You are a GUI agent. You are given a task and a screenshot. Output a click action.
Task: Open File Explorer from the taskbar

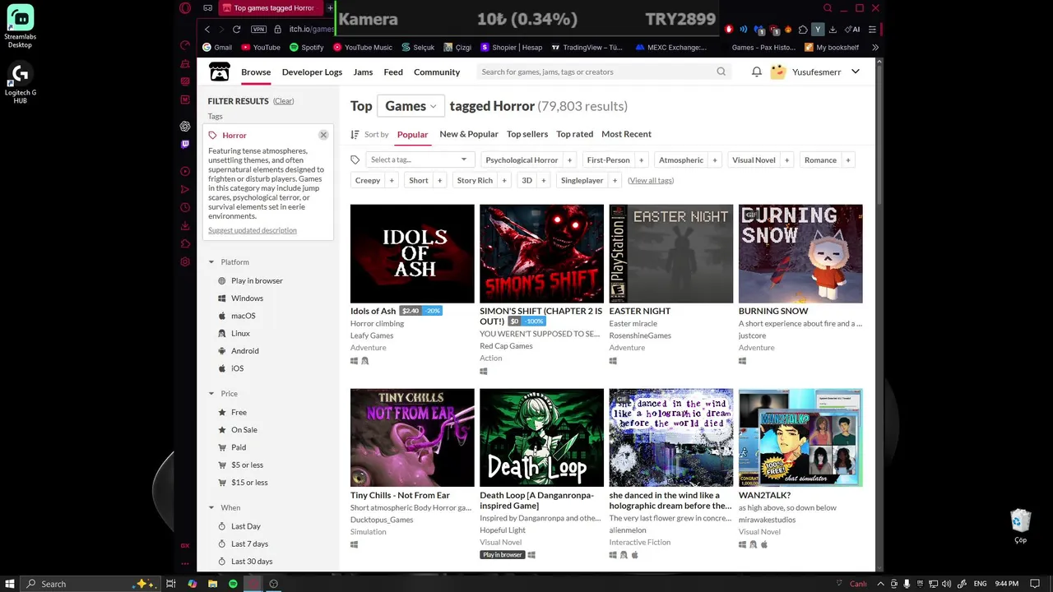click(212, 584)
